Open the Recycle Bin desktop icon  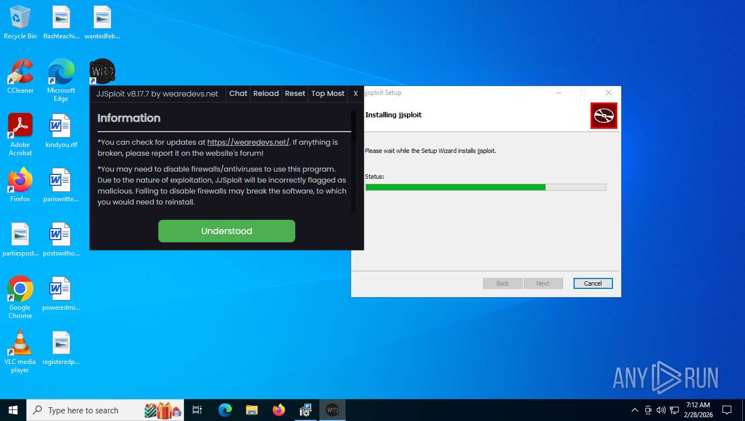click(20, 22)
